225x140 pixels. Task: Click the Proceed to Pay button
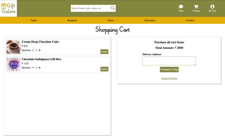point(169,69)
